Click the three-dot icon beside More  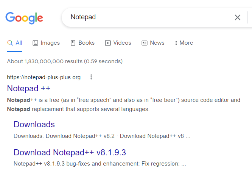pos(176,43)
